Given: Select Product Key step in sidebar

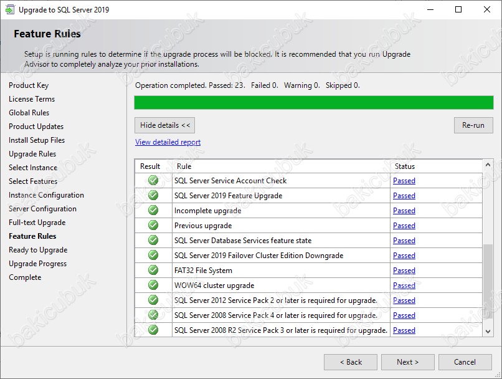Looking at the screenshot, I should pyautogui.click(x=29, y=85).
